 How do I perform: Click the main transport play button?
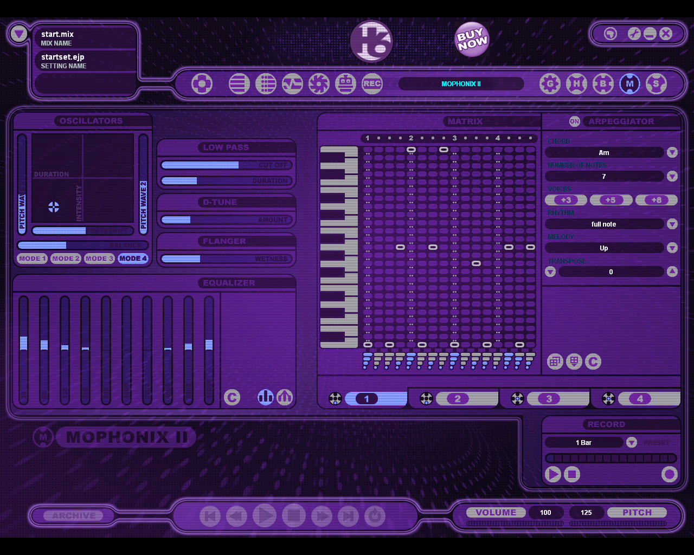265,515
